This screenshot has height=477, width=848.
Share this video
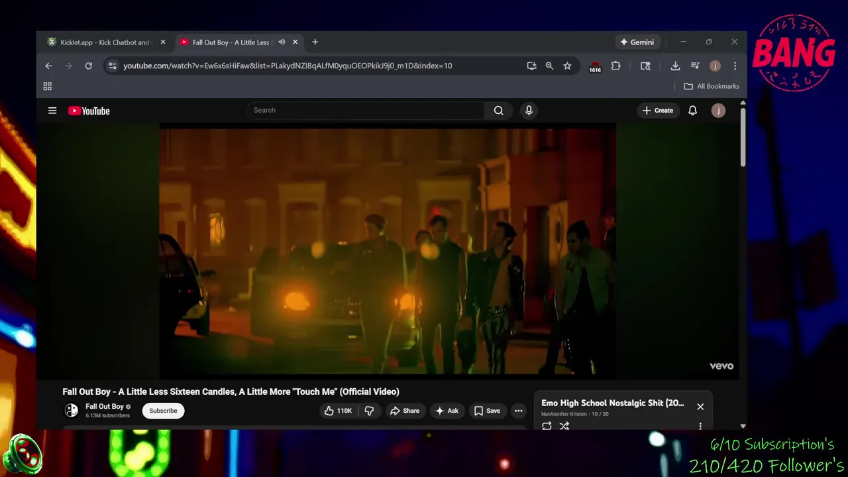click(404, 411)
